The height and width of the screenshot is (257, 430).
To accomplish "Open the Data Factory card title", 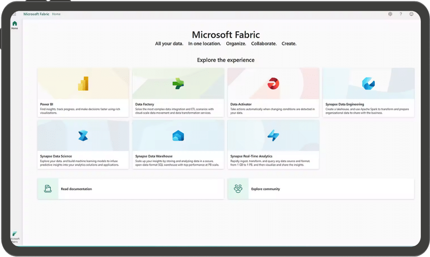I will tap(144, 104).
